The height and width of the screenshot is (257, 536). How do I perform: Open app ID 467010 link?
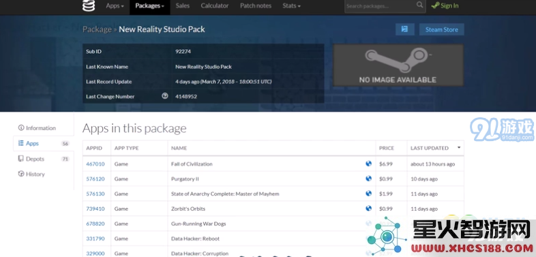pos(95,164)
